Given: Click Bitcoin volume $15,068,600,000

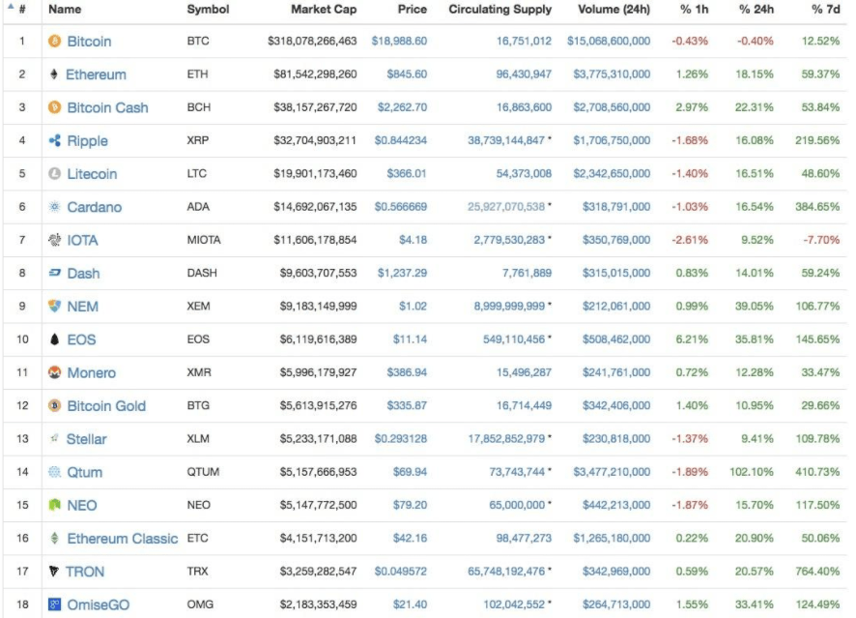Looking at the screenshot, I should pos(609,41).
